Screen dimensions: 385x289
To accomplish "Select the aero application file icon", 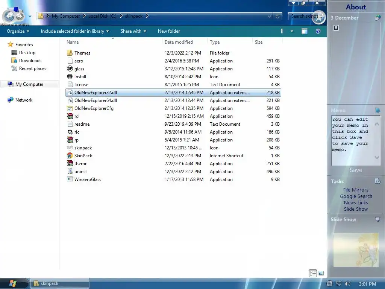I will tap(70, 61).
